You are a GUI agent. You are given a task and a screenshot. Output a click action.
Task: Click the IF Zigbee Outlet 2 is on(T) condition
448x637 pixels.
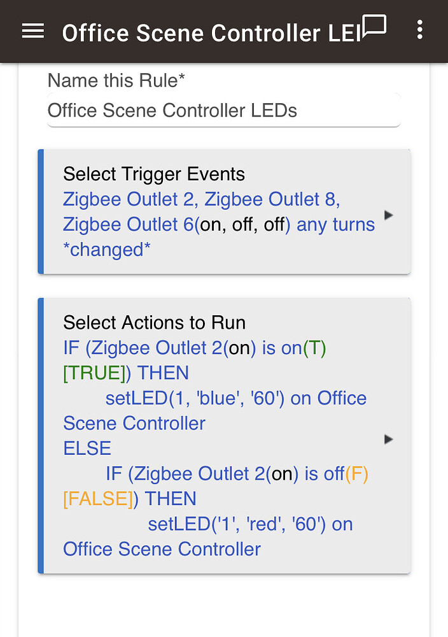tap(194, 348)
